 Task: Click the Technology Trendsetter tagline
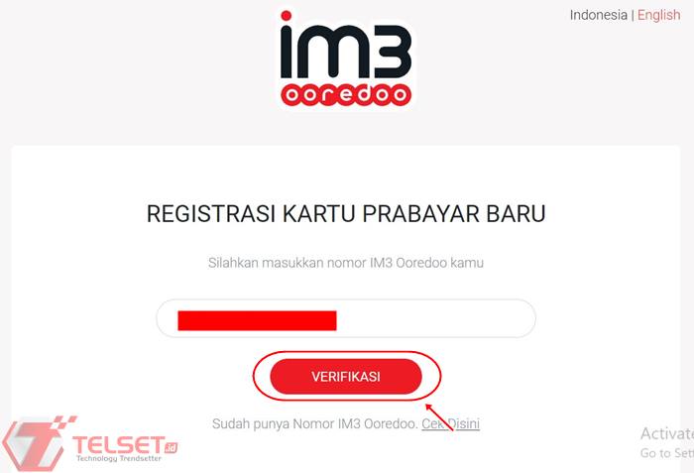(x=119, y=459)
